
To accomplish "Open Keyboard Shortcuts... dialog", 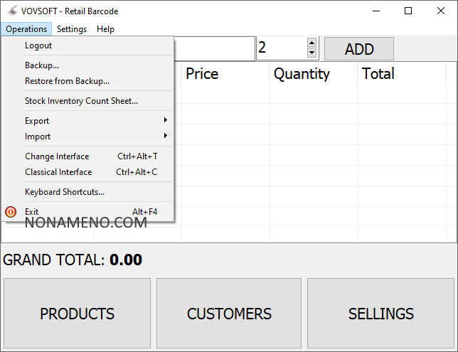I will pos(65,192).
